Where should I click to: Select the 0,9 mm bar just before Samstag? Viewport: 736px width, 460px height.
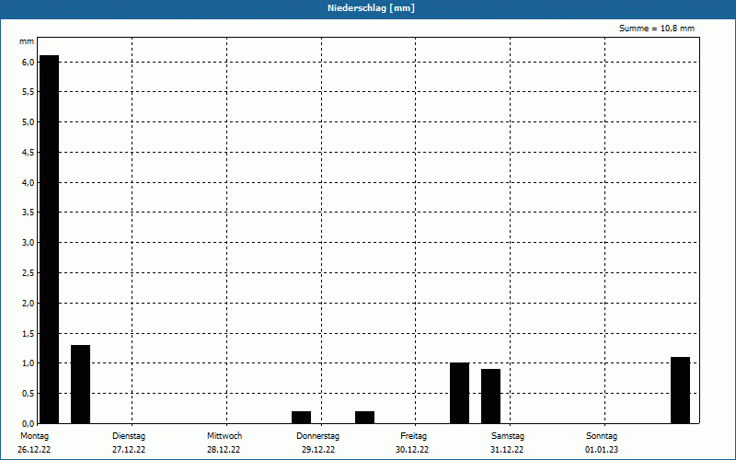tap(491, 397)
